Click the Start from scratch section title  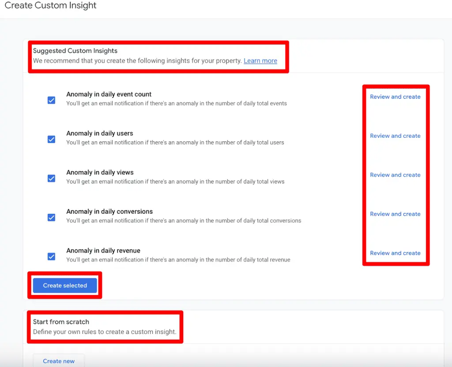coord(61,322)
